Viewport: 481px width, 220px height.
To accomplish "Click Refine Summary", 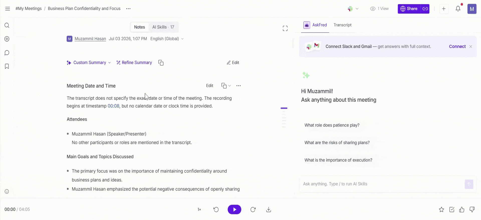I will point(134,63).
